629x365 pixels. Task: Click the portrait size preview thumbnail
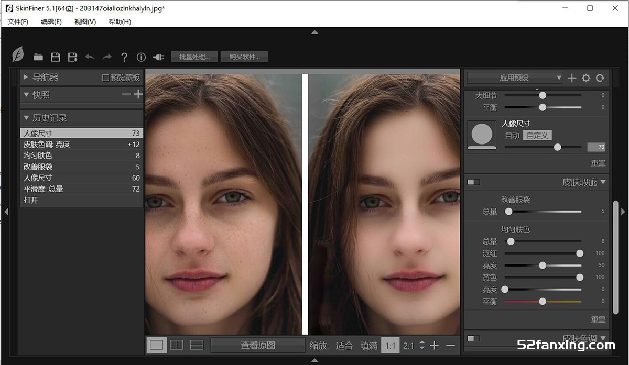point(482,135)
